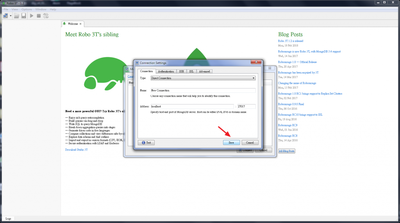Viewport: 400px width, 223px height.
Task: Click the Robo 3T app icon in title bar
Action: pyautogui.click(x=4, y=3)
